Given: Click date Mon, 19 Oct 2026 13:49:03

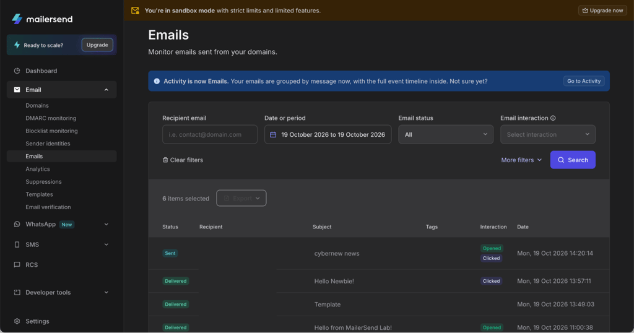Looking at the screenshot, I should 555,305.
